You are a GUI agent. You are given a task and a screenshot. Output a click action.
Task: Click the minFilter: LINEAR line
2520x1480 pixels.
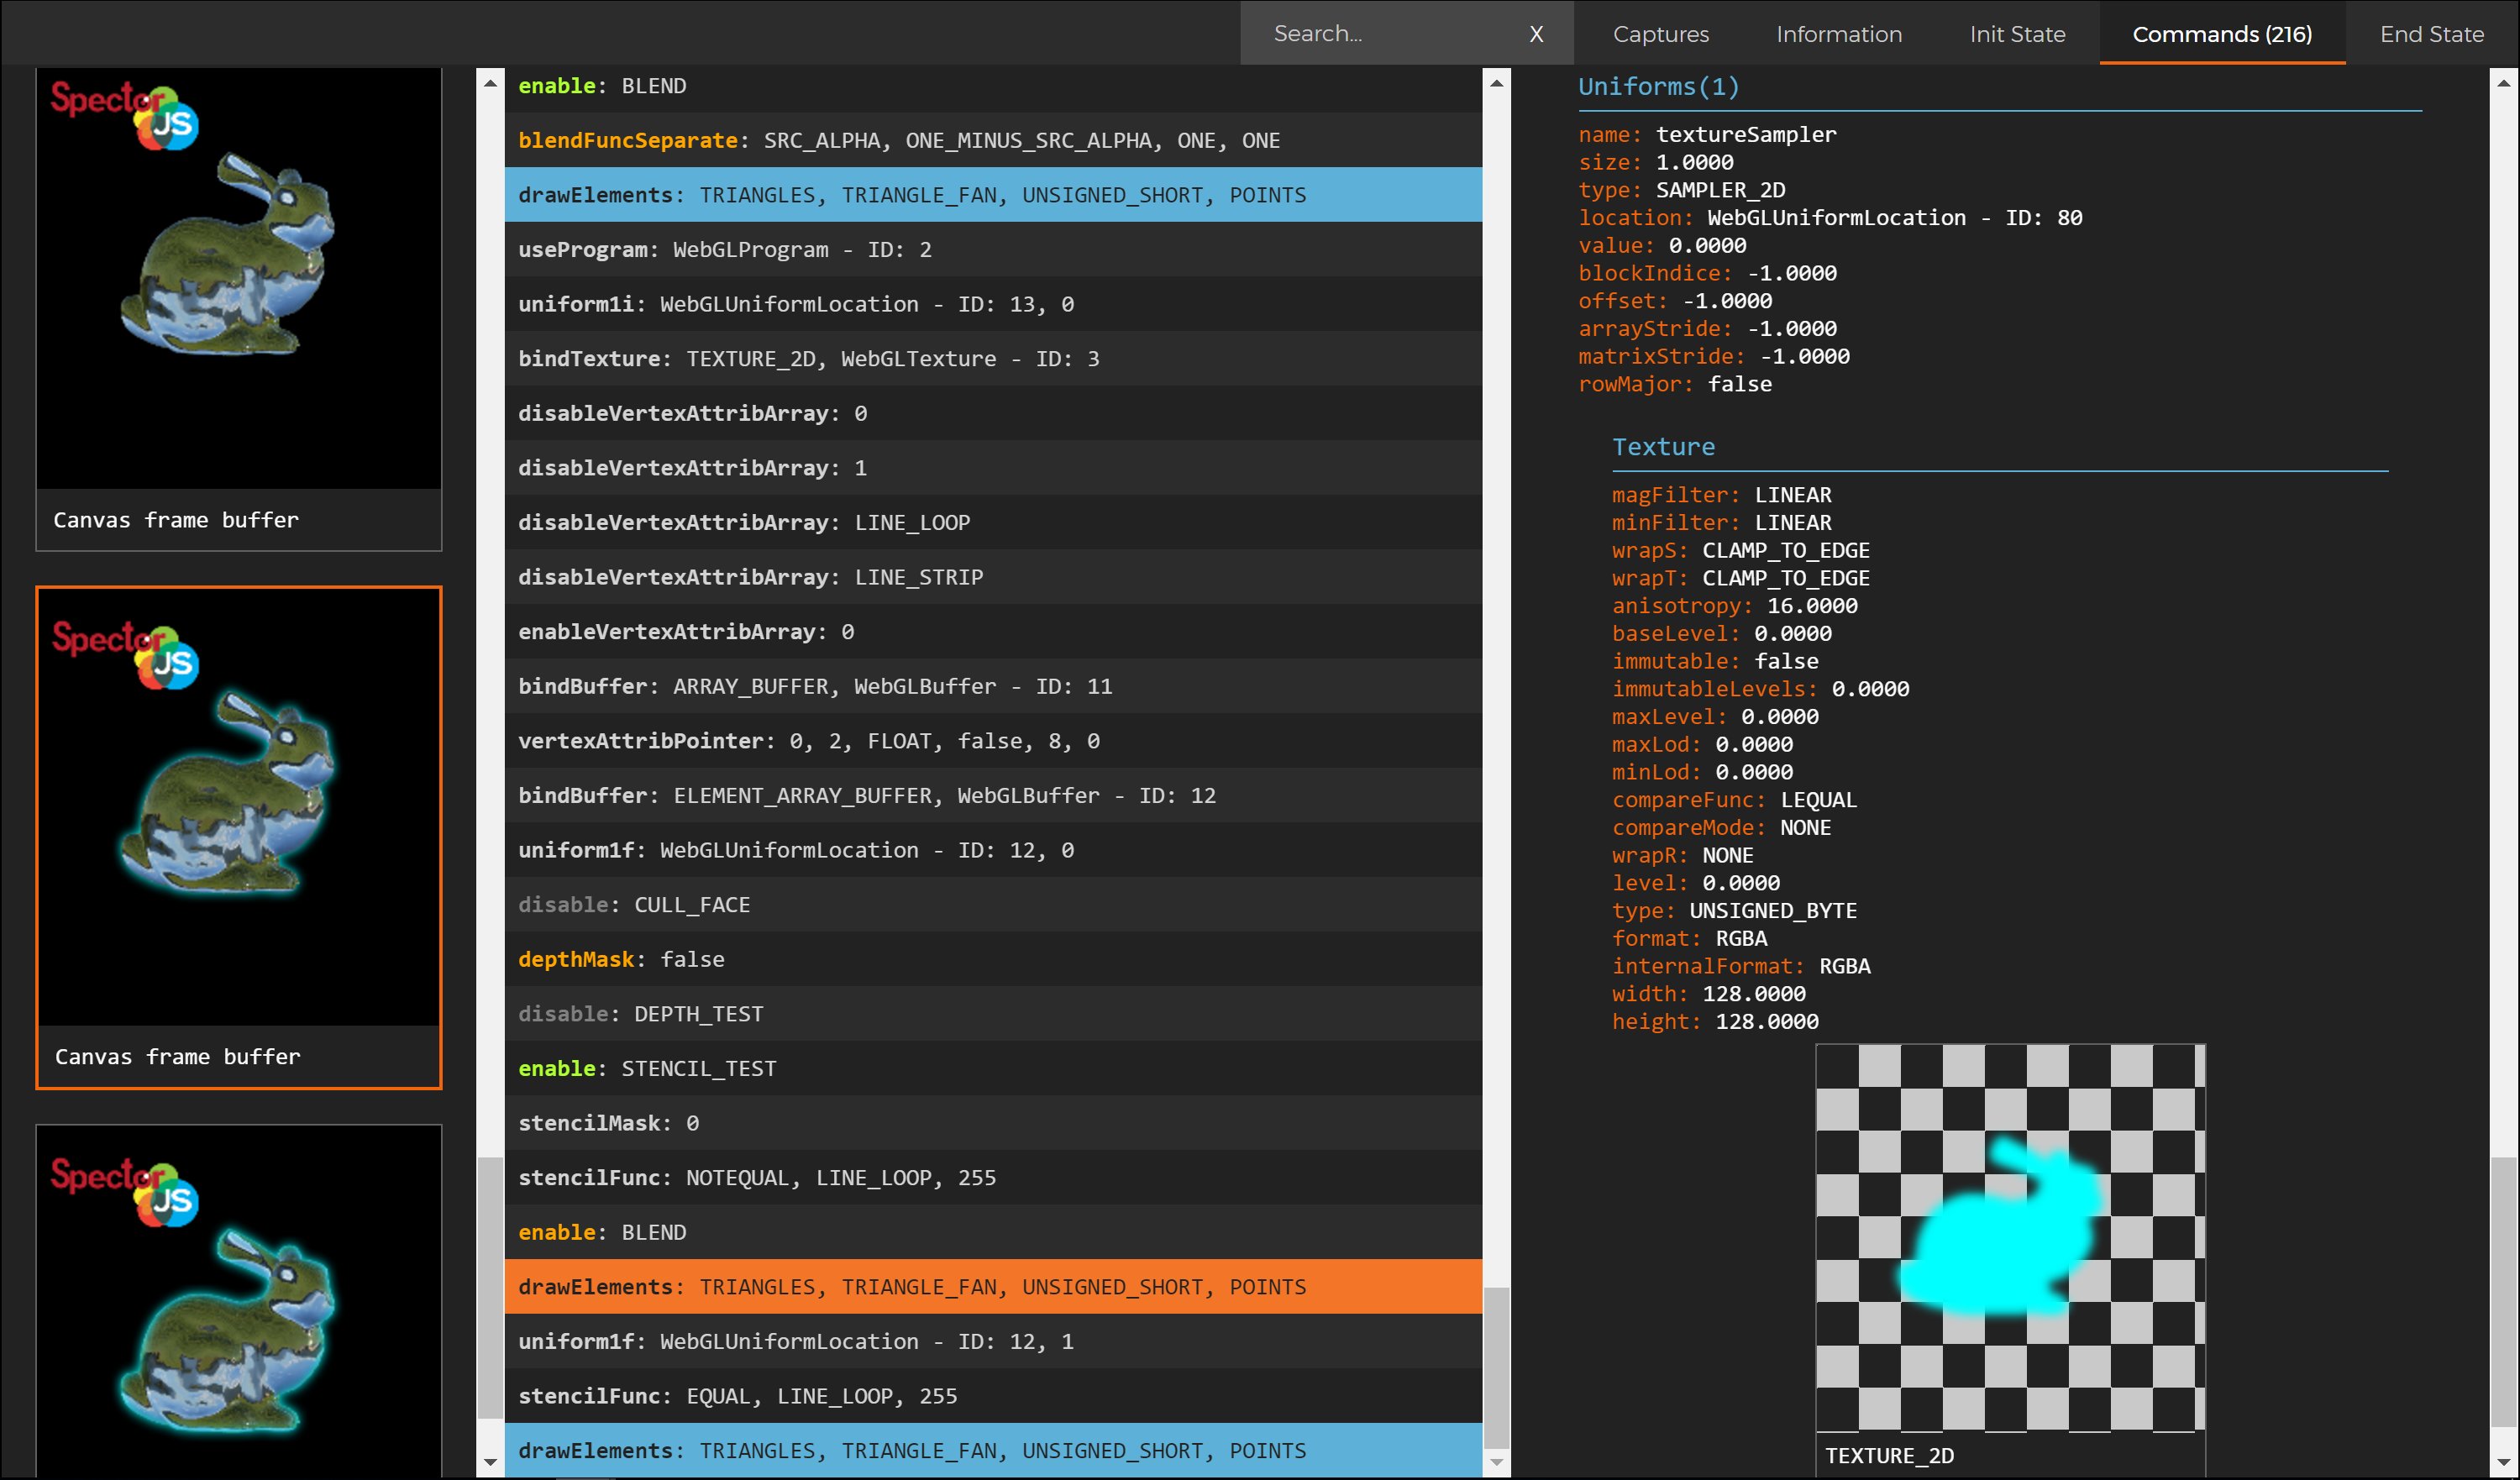click(x=1722, y=522)
